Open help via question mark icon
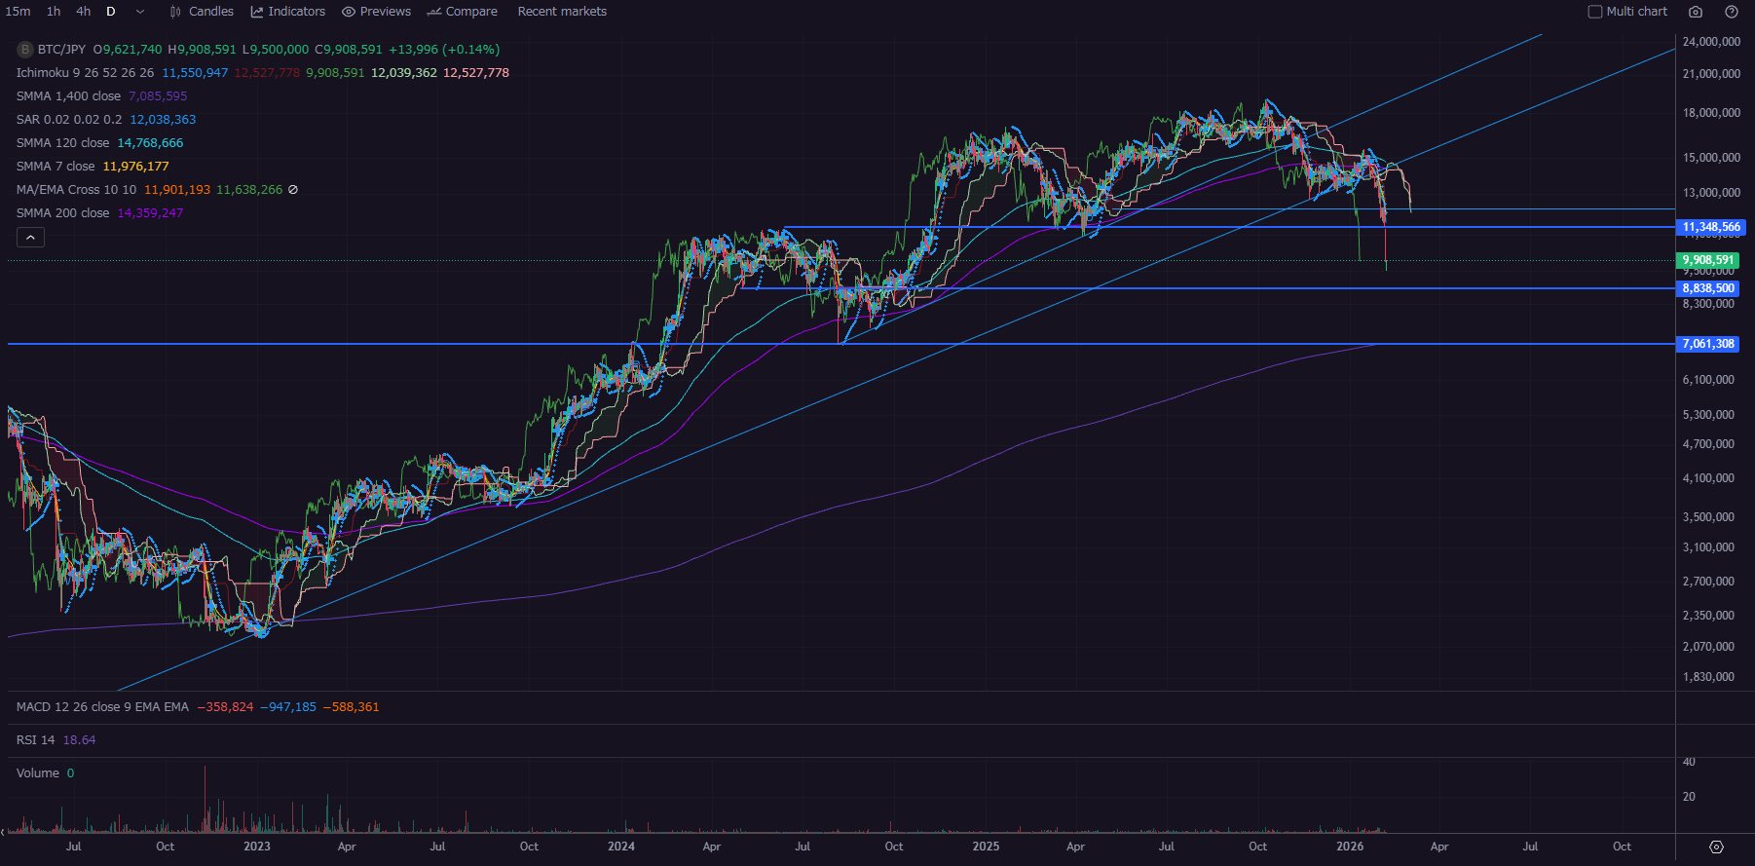The width and height of the screenshot is (1755, 866). click(x=1731, y=12)
